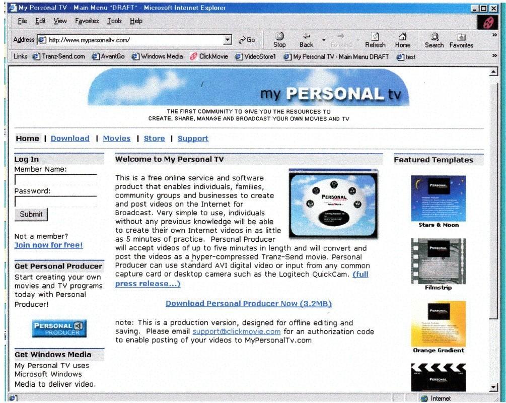Image resolution: width=506 pixels, height=403 pixels.
Task: Open My Personal TV Main Menu DRAFT shortcut
Action: pos(336,57)
